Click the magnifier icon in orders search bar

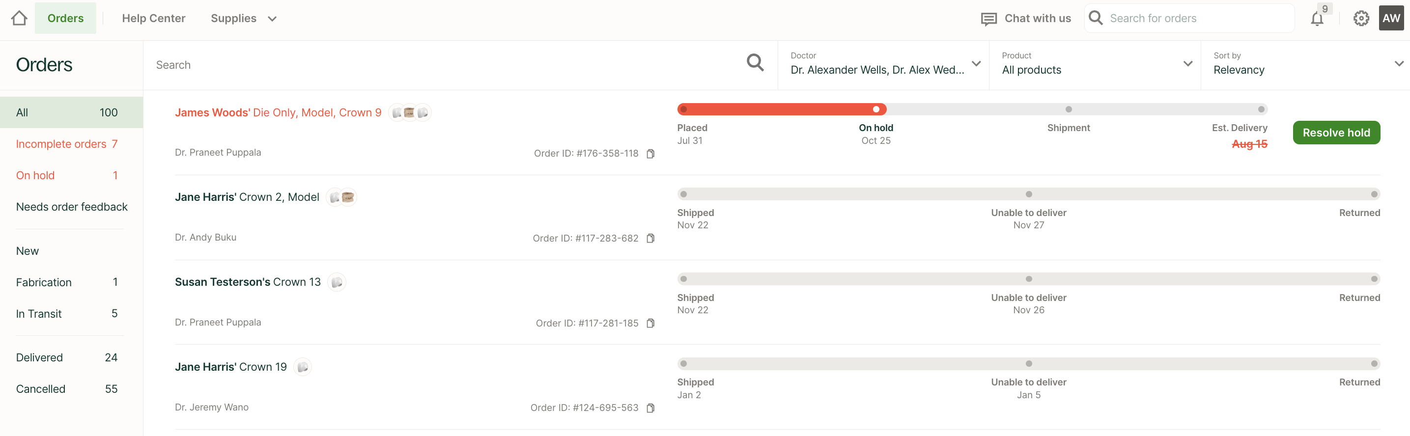755,62
